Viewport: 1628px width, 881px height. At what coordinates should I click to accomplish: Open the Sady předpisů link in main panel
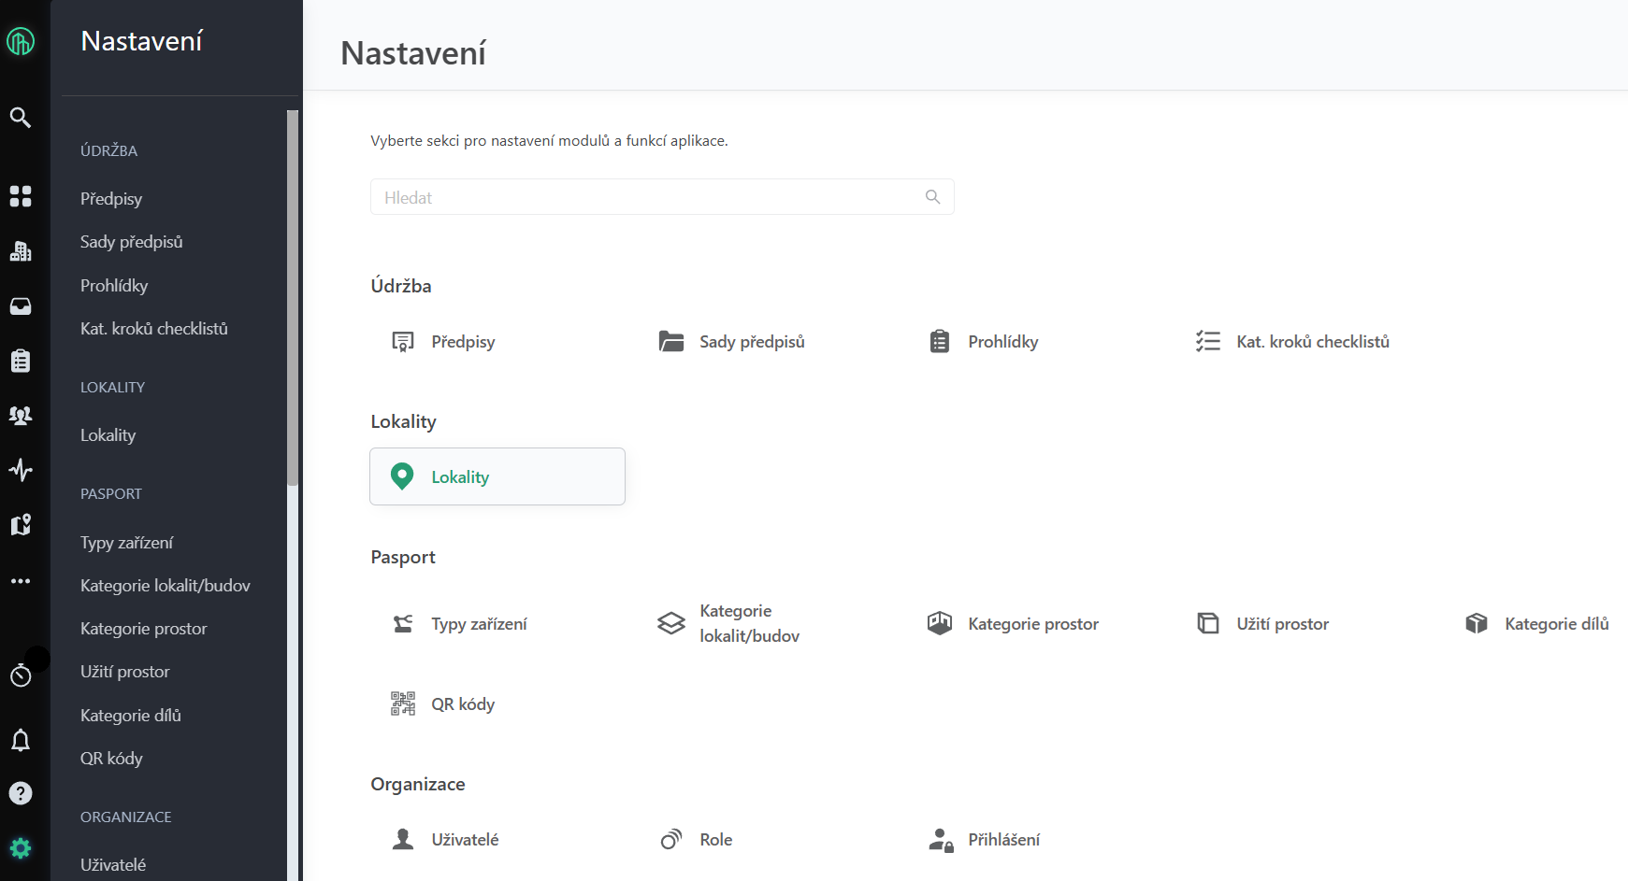point(752,342)
